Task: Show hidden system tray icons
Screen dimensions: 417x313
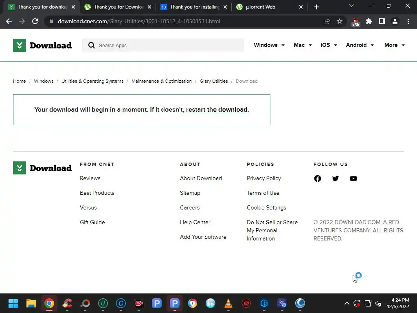Action: pyautogui.click(x=347, y=303)
